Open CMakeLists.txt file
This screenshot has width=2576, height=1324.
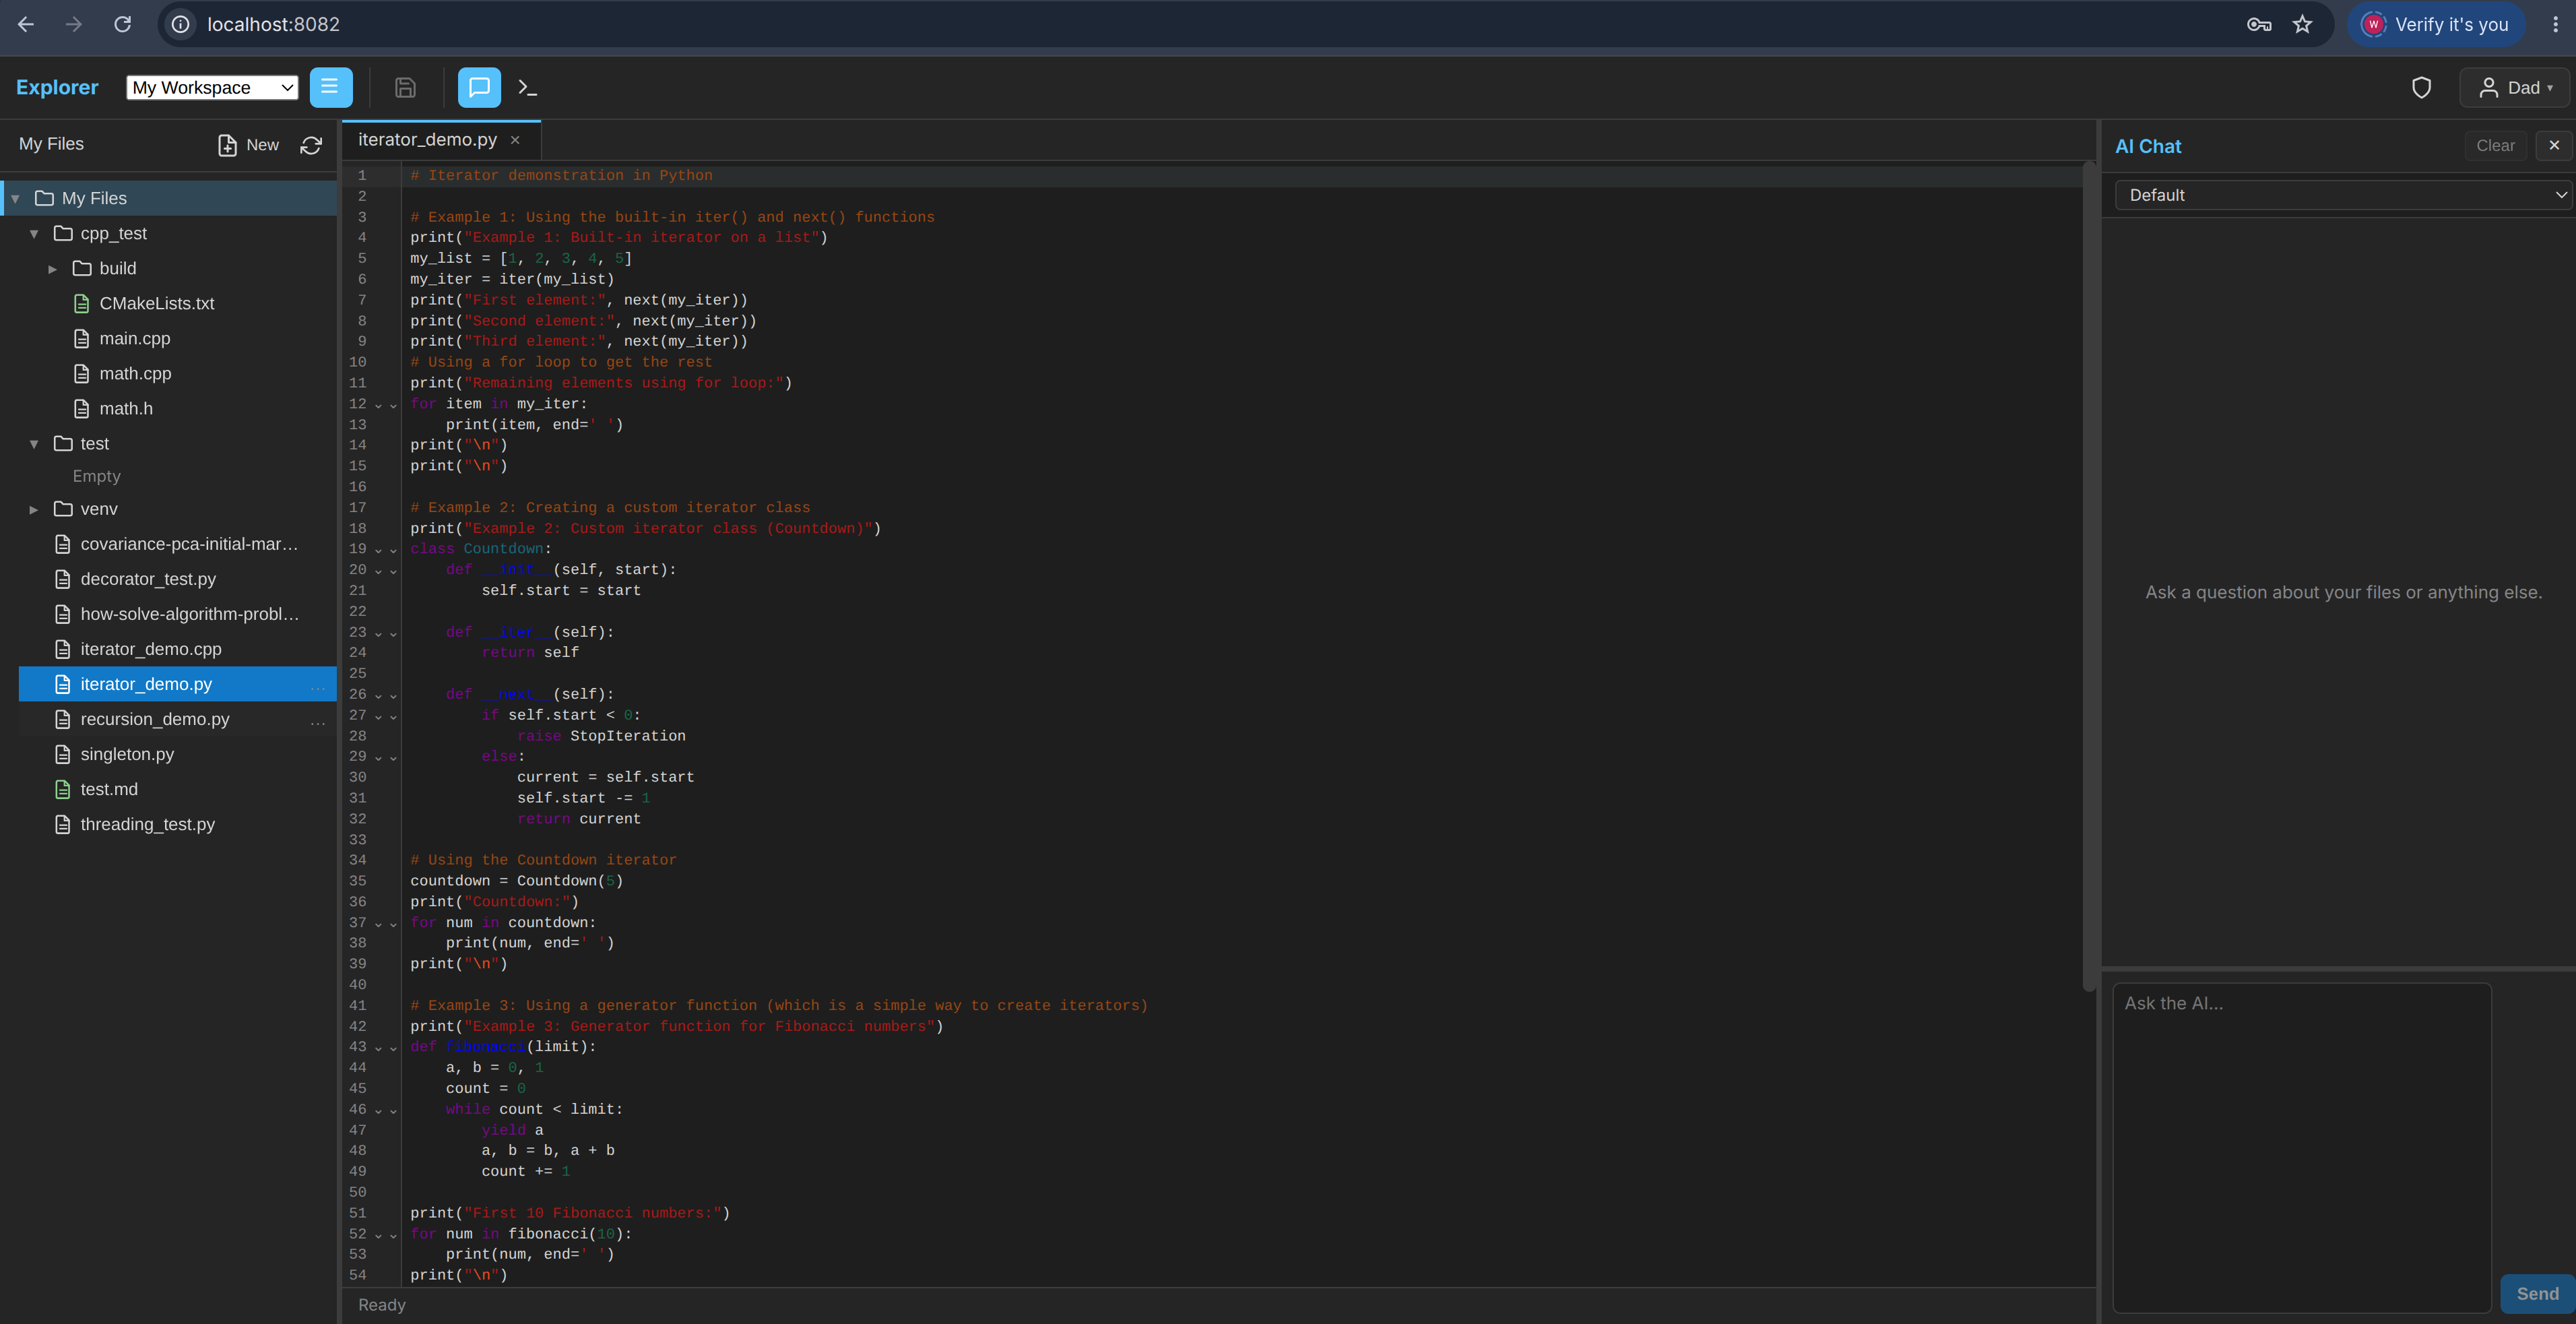coord(156,303)
